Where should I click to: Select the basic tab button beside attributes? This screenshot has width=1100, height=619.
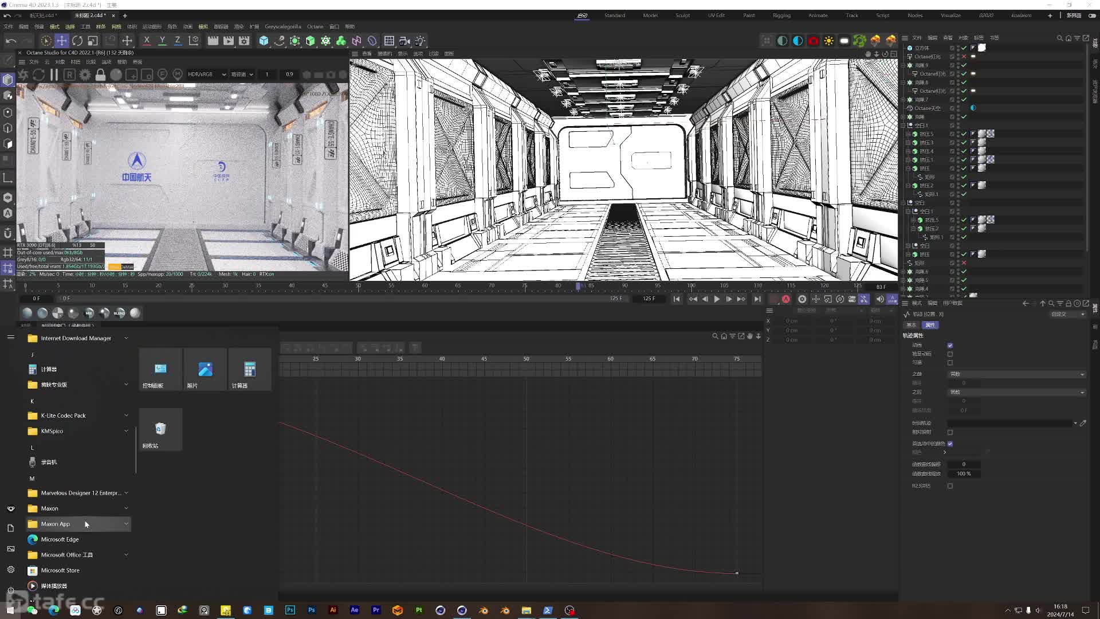coord(912,325)
